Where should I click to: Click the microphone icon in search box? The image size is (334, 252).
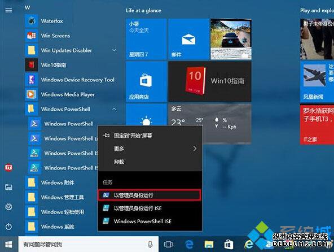150,245
